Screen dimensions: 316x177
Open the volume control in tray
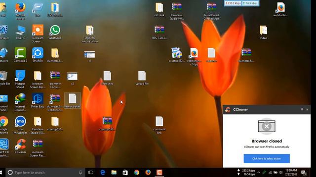pyautogui.click(x=280, y=173)
